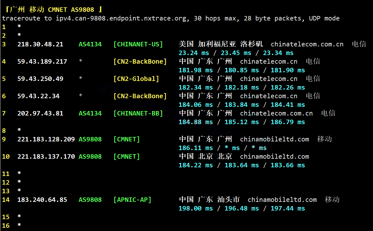Click the header text CMNET AS9808
The height and width of the screenshot is (231, 373).
(71, 10)
